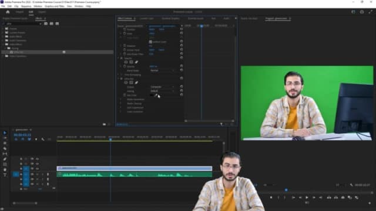Click Ultra Key eyedropper next to Key Color
Screen dimensions: 376x211
pos(156,95)
